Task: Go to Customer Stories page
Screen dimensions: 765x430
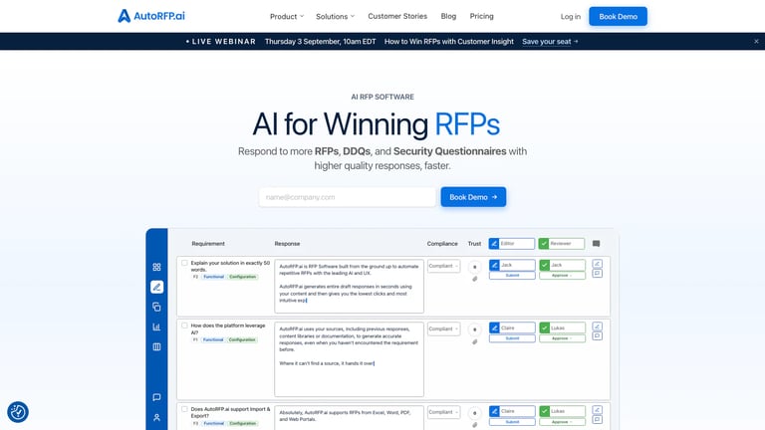Action: [397, 16]
